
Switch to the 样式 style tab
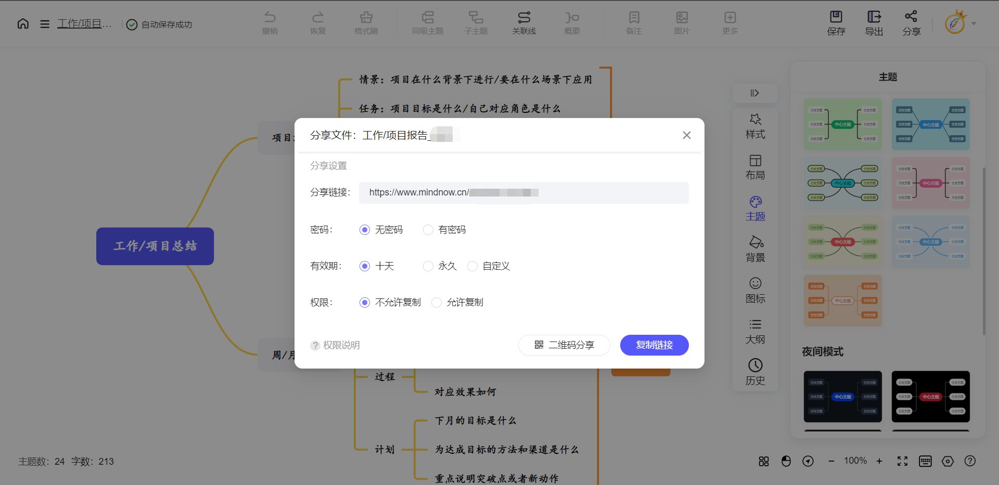(755, 125)
